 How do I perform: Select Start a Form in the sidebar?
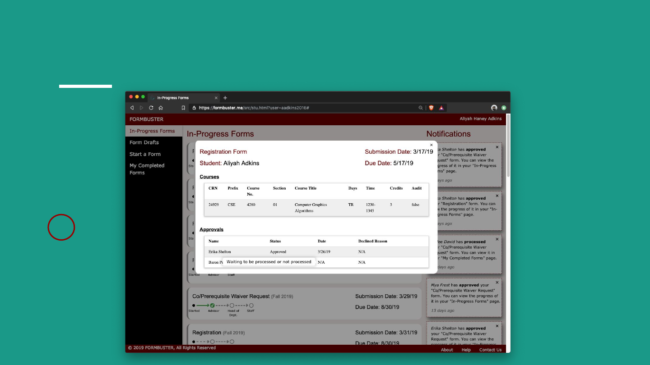tap(145, 154)
